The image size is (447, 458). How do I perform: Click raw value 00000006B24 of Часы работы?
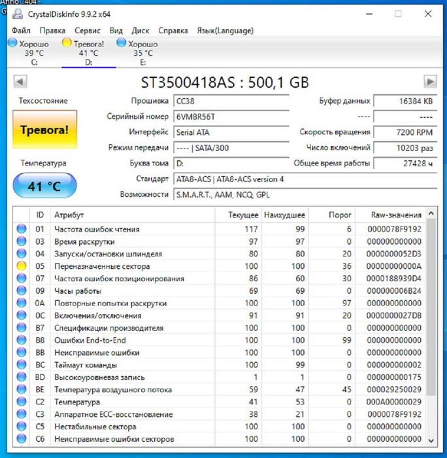click(x=394, y=291)
